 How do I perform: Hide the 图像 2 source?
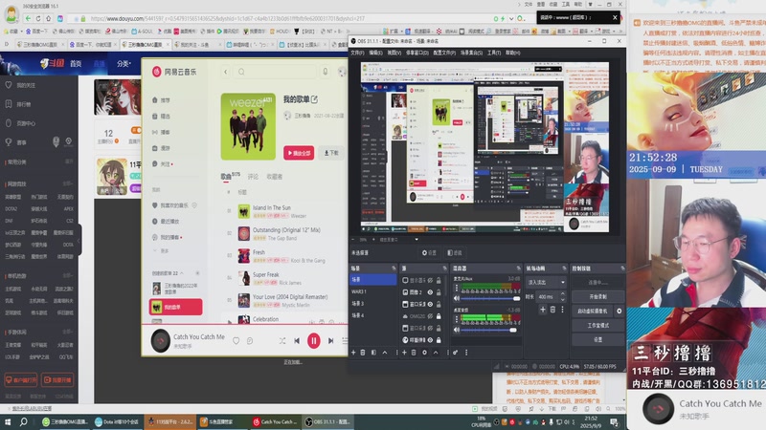pos(430,292)
